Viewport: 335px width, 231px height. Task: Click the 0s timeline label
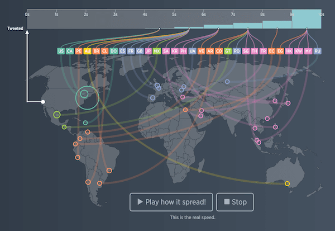(27, 15)
